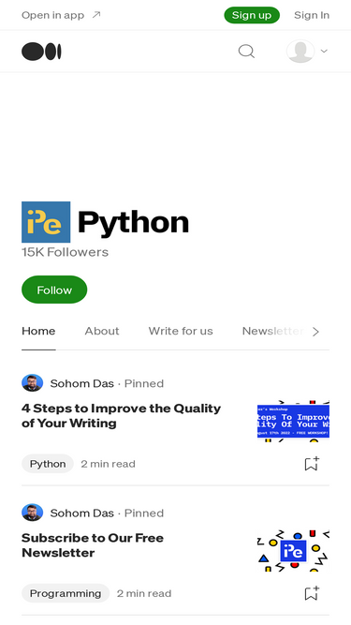351x625 pixels.
Task: Switch to the About tab
Action: pos(102,331)
